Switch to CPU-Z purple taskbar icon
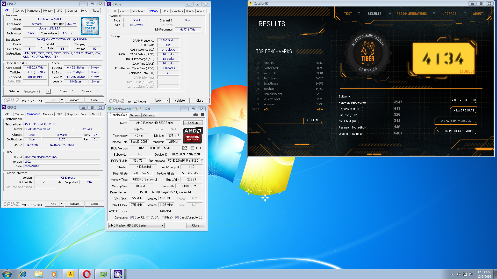This screenshot has height=279, width=497. click(x=118, y=274)
